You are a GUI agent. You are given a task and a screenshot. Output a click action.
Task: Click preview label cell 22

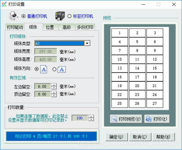point(119,95)
